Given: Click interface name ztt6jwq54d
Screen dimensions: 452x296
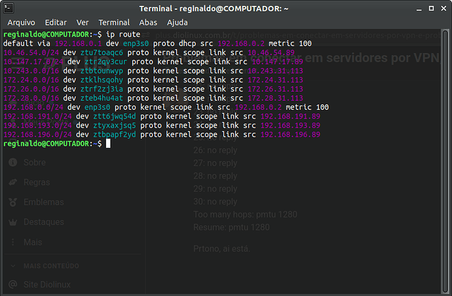Looking at the screenshot, I should tap(115, 117).
